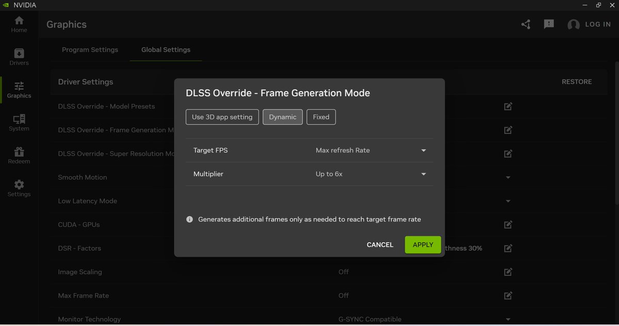Image resolution: width=619 pixels, height=326 pixels.
Task: Edit DLSS Override Frame Generation row icon
Action: coord(508,130)
